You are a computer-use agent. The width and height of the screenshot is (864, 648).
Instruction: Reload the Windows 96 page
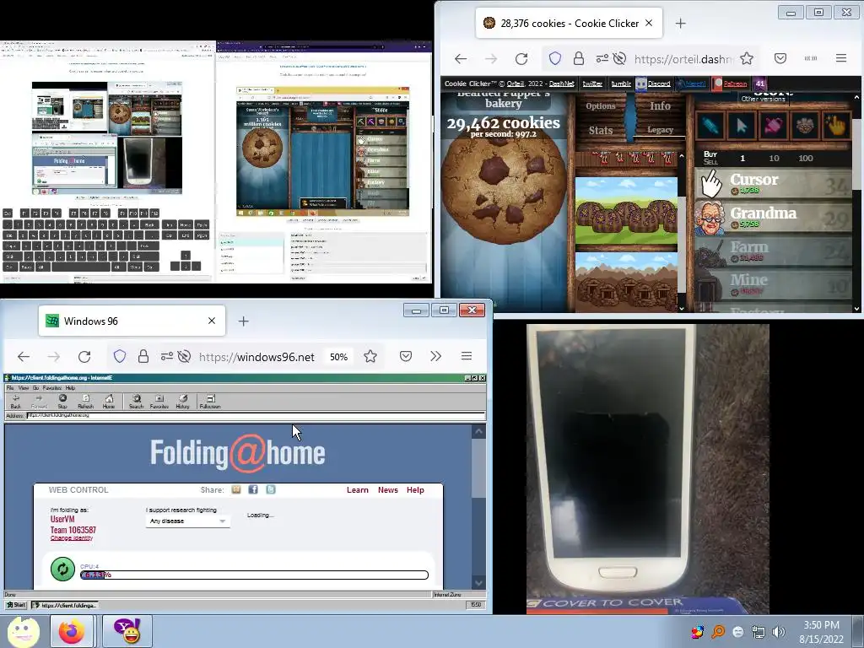point(84,357)
